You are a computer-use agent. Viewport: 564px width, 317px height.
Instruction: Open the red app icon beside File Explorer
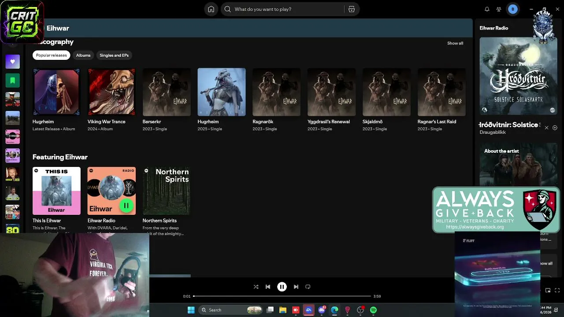296,310
